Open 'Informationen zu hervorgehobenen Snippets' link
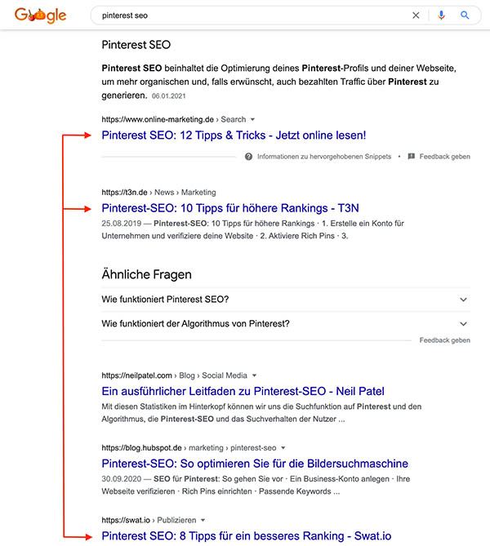Viewport: 490px width, 546px height. pos(324,157)
